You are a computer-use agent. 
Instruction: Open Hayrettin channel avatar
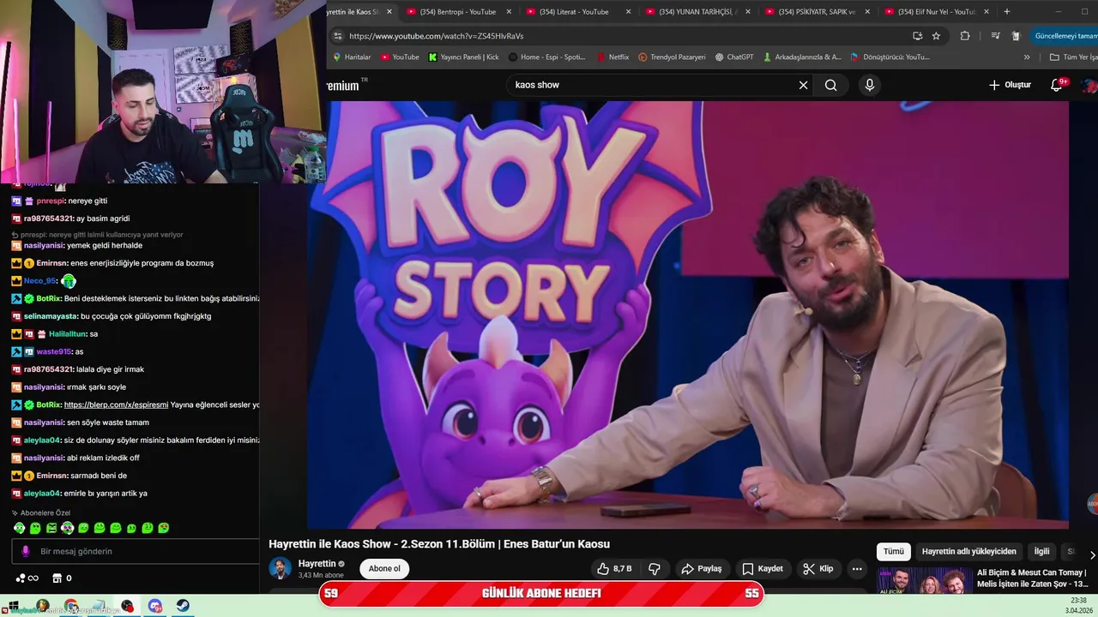coord(280,568)
